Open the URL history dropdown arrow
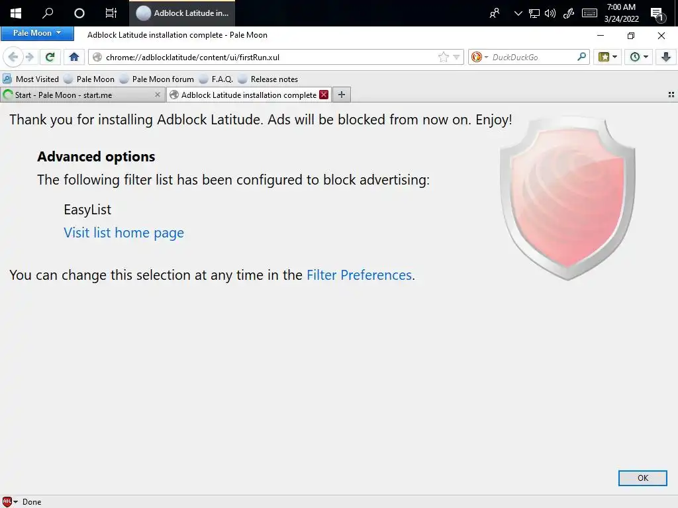 pos(456,57)
